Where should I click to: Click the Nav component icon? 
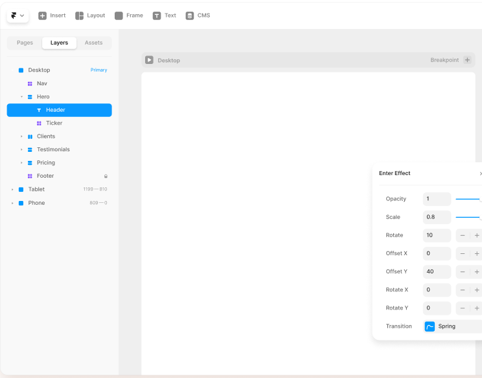(x=30, y=84)
